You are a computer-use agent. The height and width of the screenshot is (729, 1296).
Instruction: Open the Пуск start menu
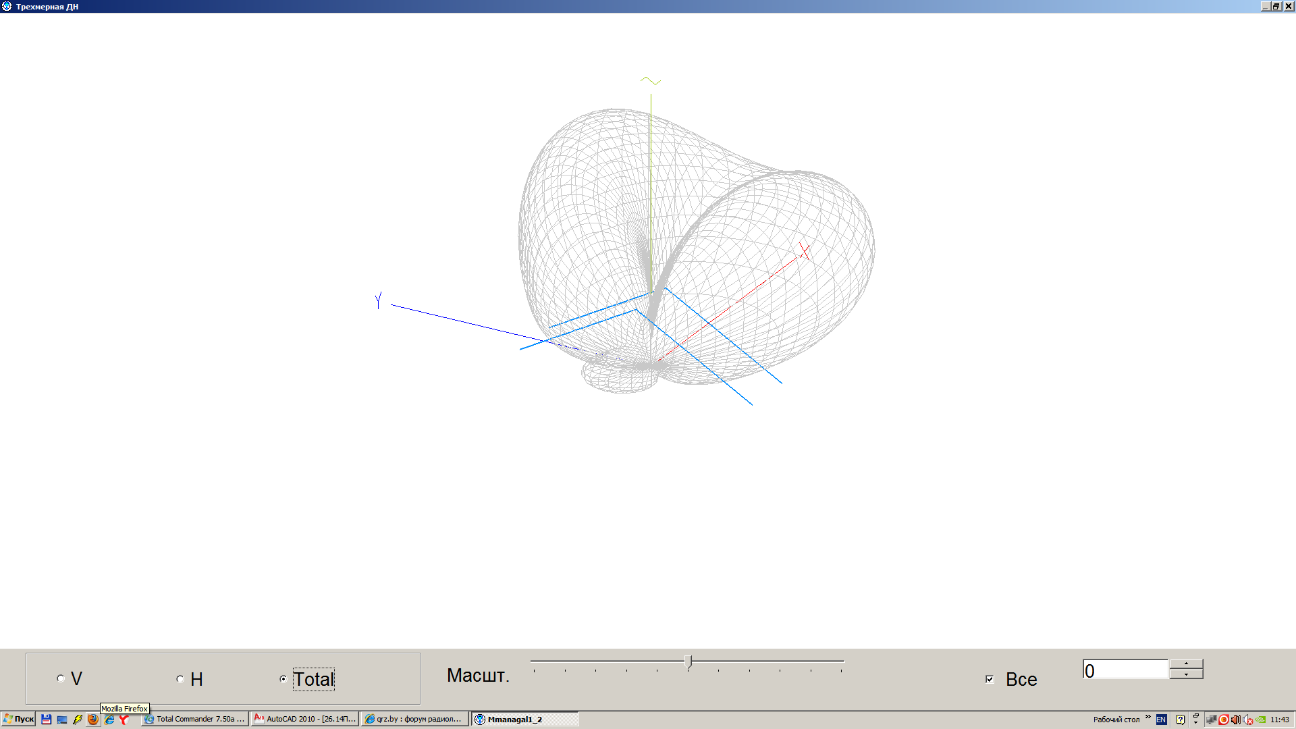(x=18, y=719)
